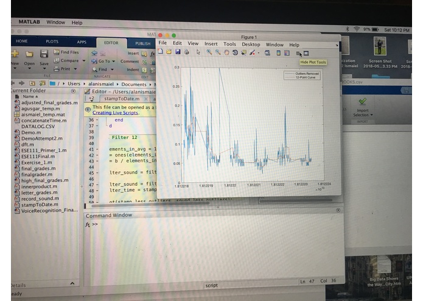The height and width of the screenshot is (301, 423).
Task: Switch to the PUBLISH ribbon tab
Action: pos(142,43)
